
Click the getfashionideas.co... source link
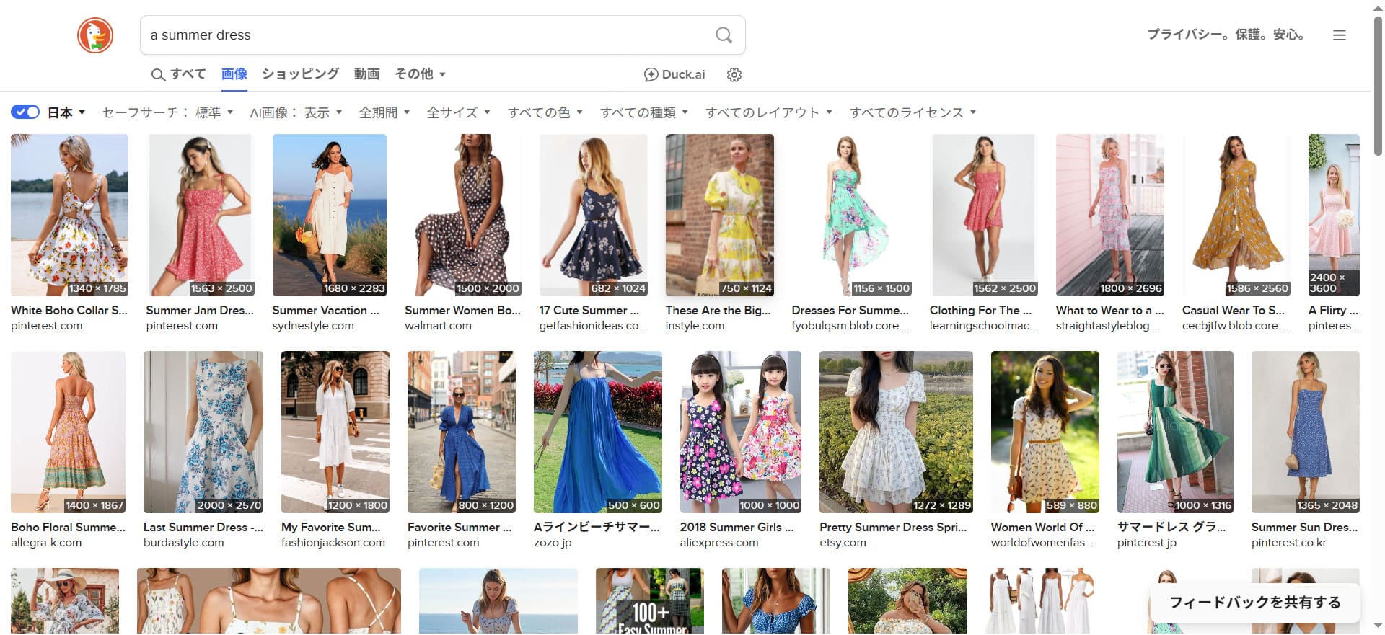pyautogui.click(x=593, y=326)
